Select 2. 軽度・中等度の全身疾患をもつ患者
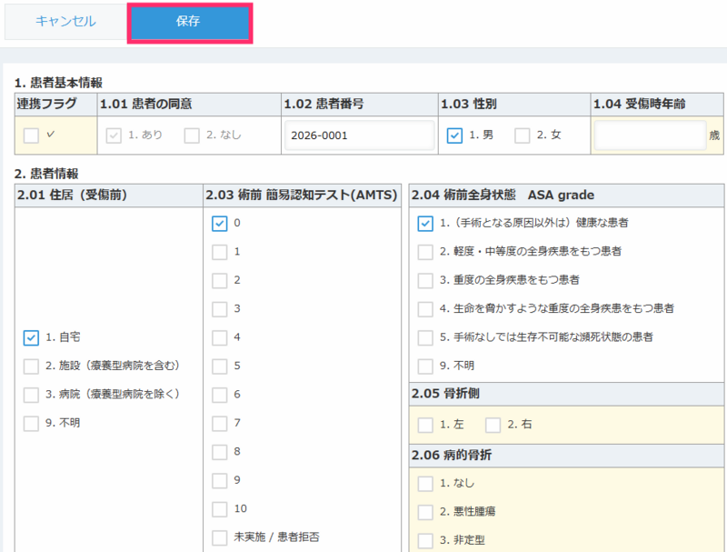Image resolution: width=727 pixels, height=552 pixels. (x=425, y=252)
